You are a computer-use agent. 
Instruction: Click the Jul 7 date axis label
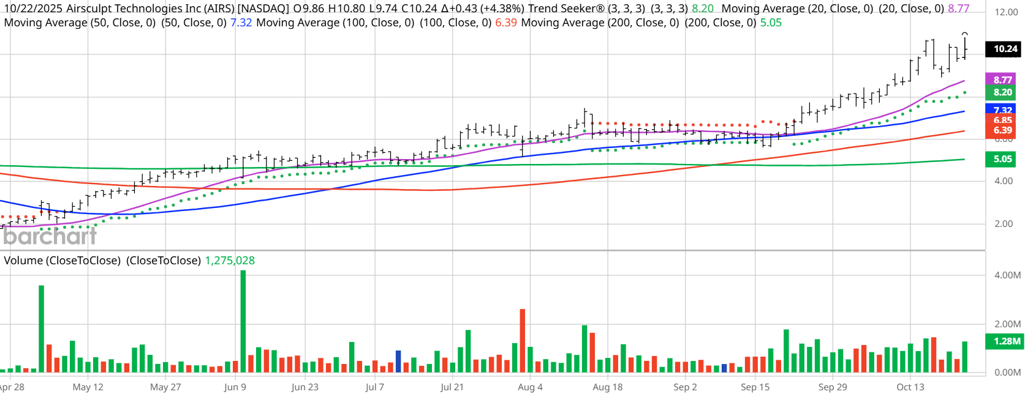[375, 387]
